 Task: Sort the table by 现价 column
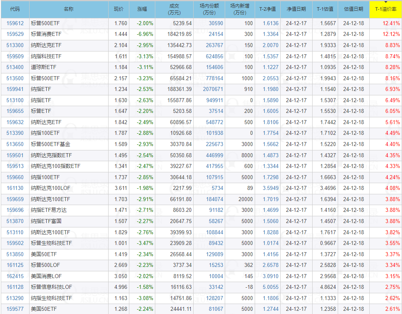point(119,8)
